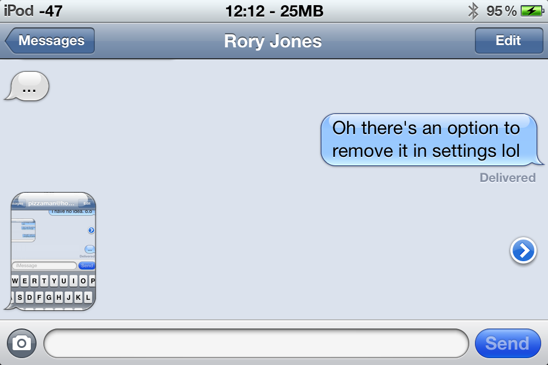Image resolution: width=548 pixels, height=365 pixels.
Task: Click the pizzaman@ho... header inside the thumbnail
Action: pos(51,203)
